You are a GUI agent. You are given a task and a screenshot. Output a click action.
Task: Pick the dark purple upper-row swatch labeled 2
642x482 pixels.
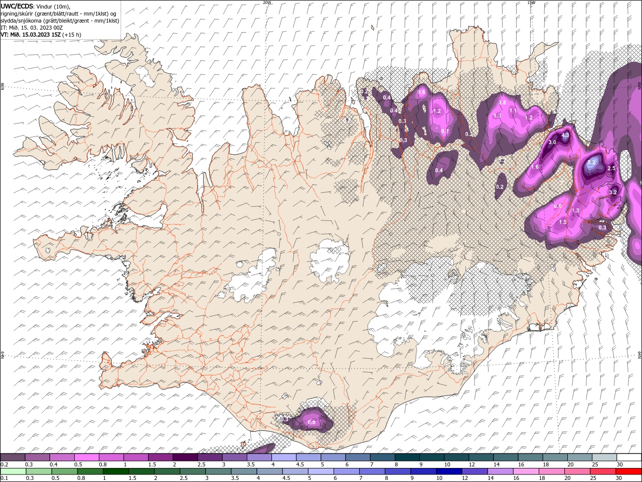(x=185, y=457)
